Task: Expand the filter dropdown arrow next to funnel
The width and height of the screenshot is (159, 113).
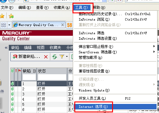Action: [x=67, y=56]
